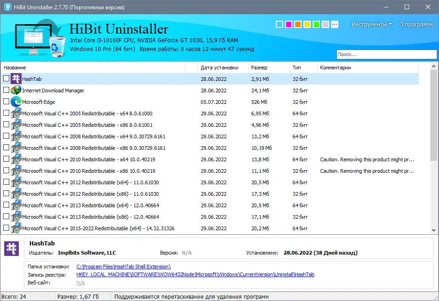Click the 05.07.2022 install date cell

(214, 102)
